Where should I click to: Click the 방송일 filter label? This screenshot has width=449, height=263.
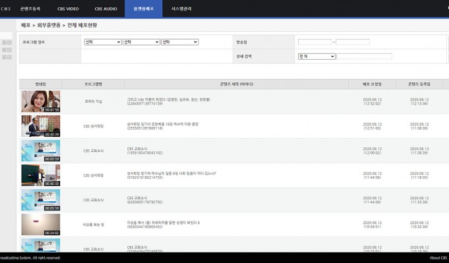241,42
